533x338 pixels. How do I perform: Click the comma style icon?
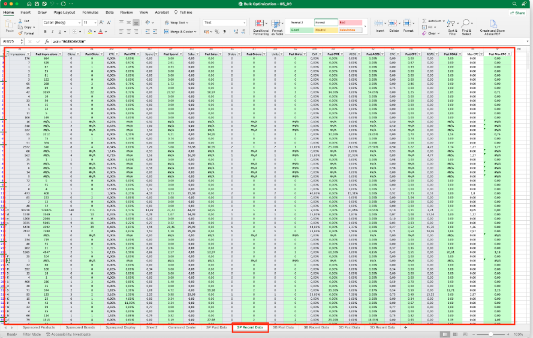[224, 32]
